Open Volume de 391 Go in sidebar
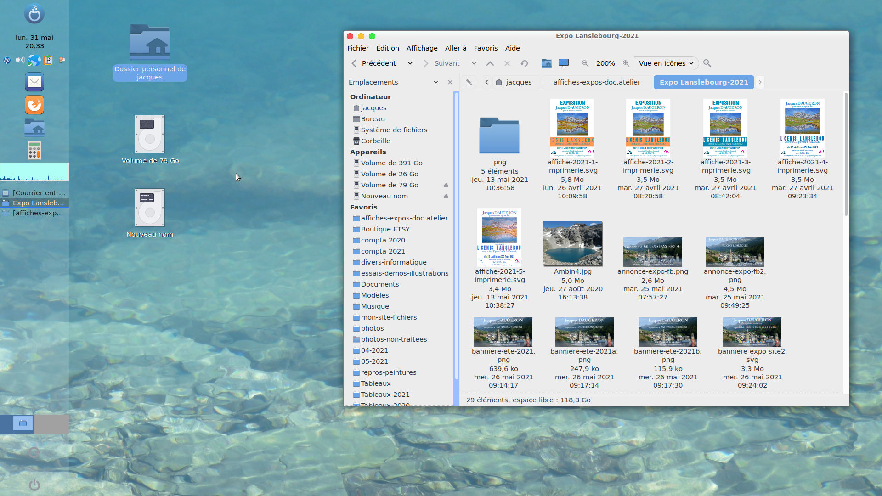 (391, 163)
